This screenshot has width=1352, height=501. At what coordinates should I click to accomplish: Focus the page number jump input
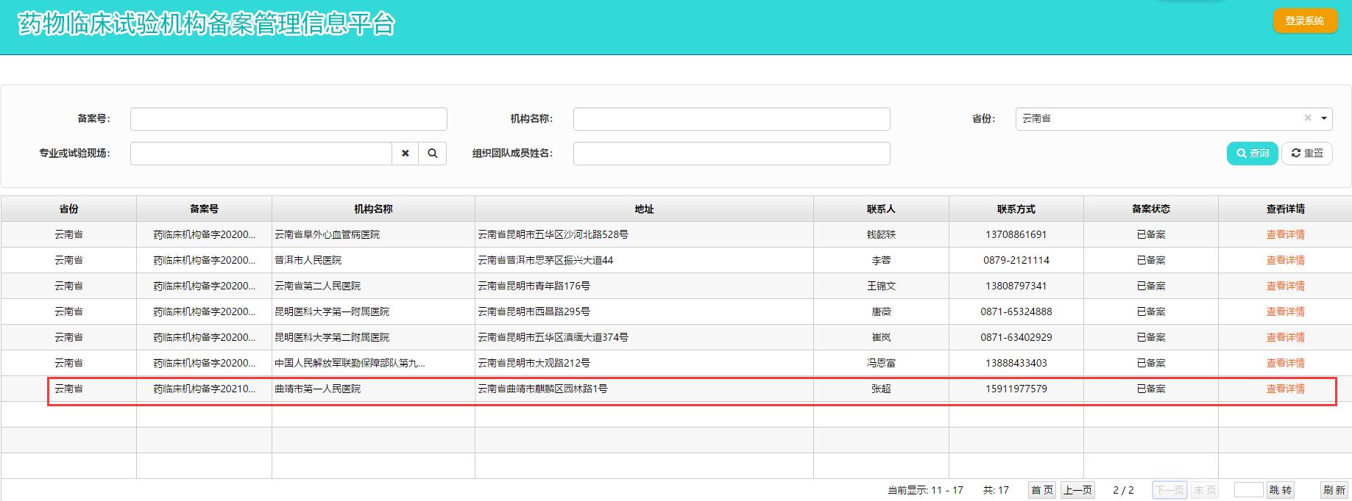pos(1248,490)
